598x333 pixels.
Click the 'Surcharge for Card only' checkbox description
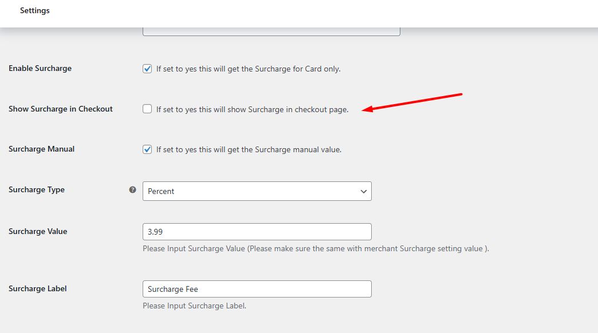coord(248,69)
